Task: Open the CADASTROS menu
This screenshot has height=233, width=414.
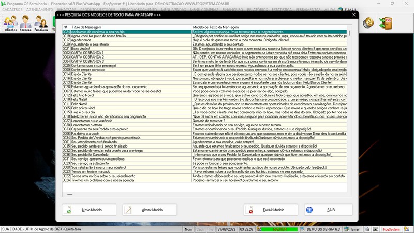Action: [12, 10]
